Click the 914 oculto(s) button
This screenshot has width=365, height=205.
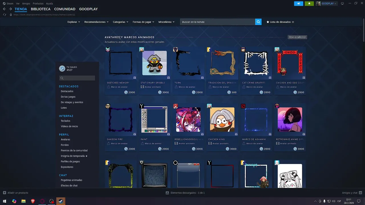click(x=297, y=37)
